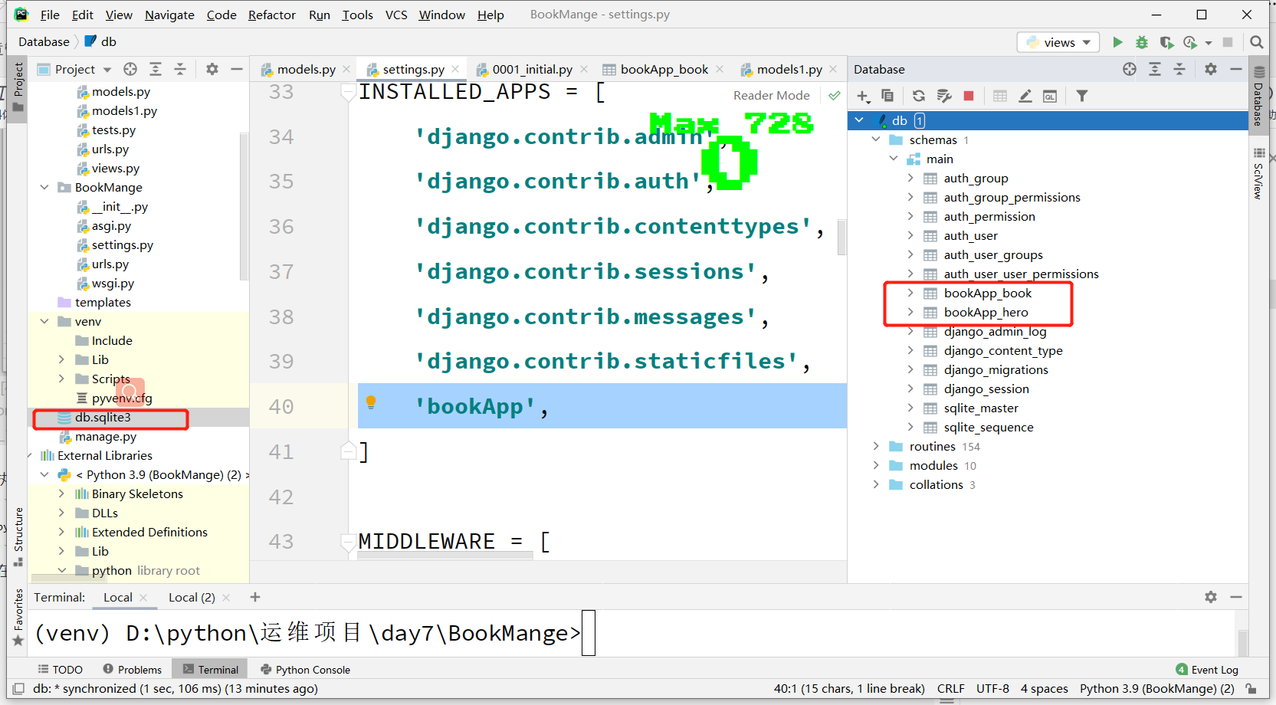Hide the Database panel
Screen dimensions: 1276x705
pyautogui.click(x=1235, y=69)
